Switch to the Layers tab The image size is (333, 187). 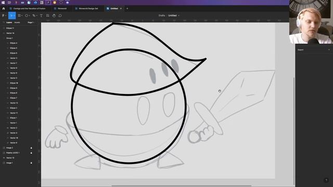(9, 22)
